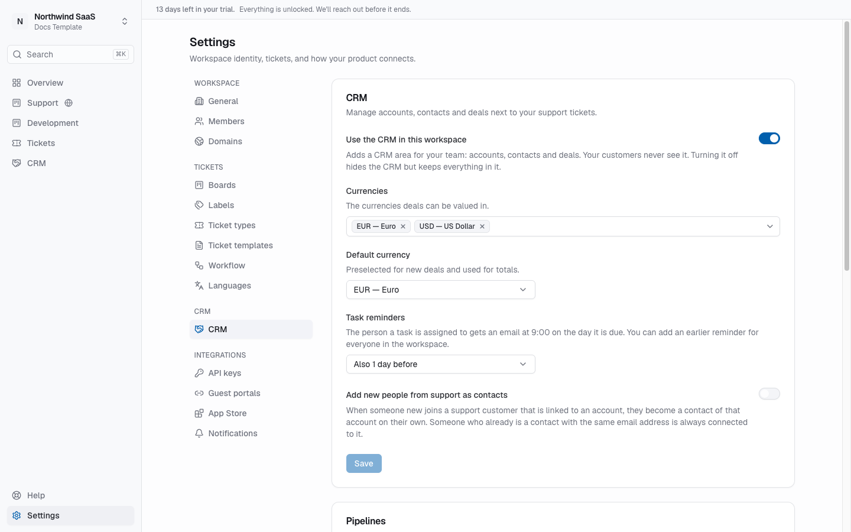Image resolution: width=851 pixels, height=532 pixels.
Task: Click the Domains globe icon
Action: [x=199, y=141]
